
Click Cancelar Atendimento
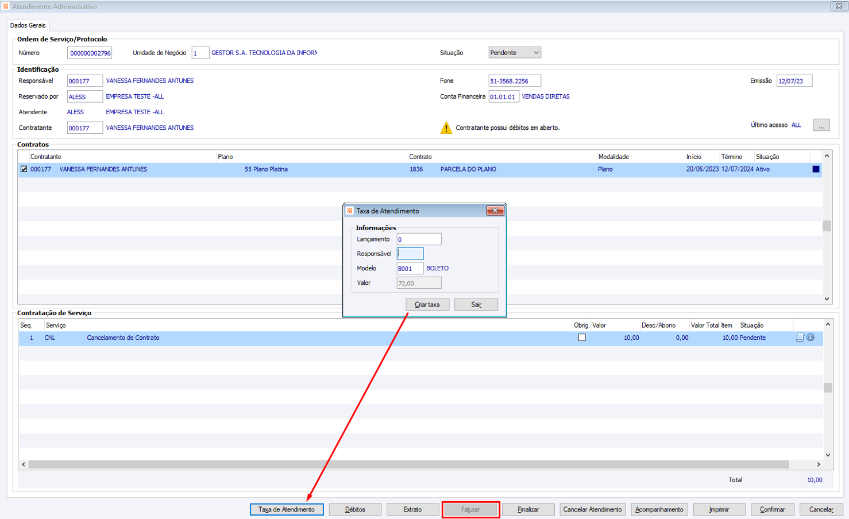592,509
